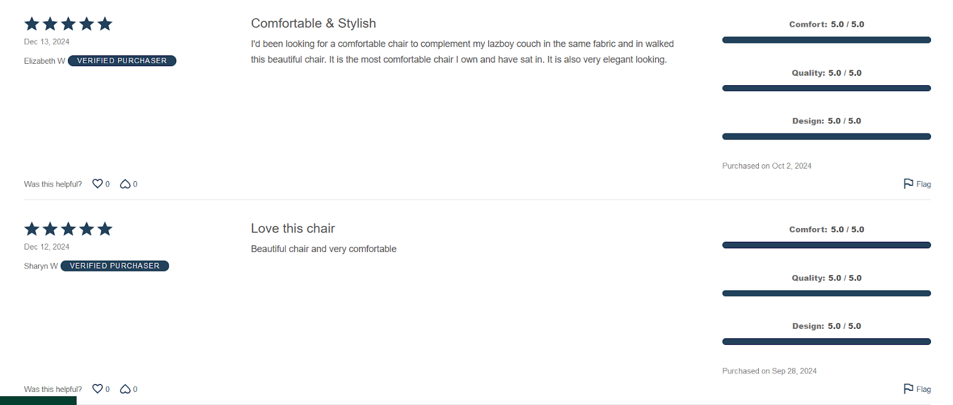Click the Comfort rating bar in Sharyn's review
953x405 pixels.
[x=826, y=245]
